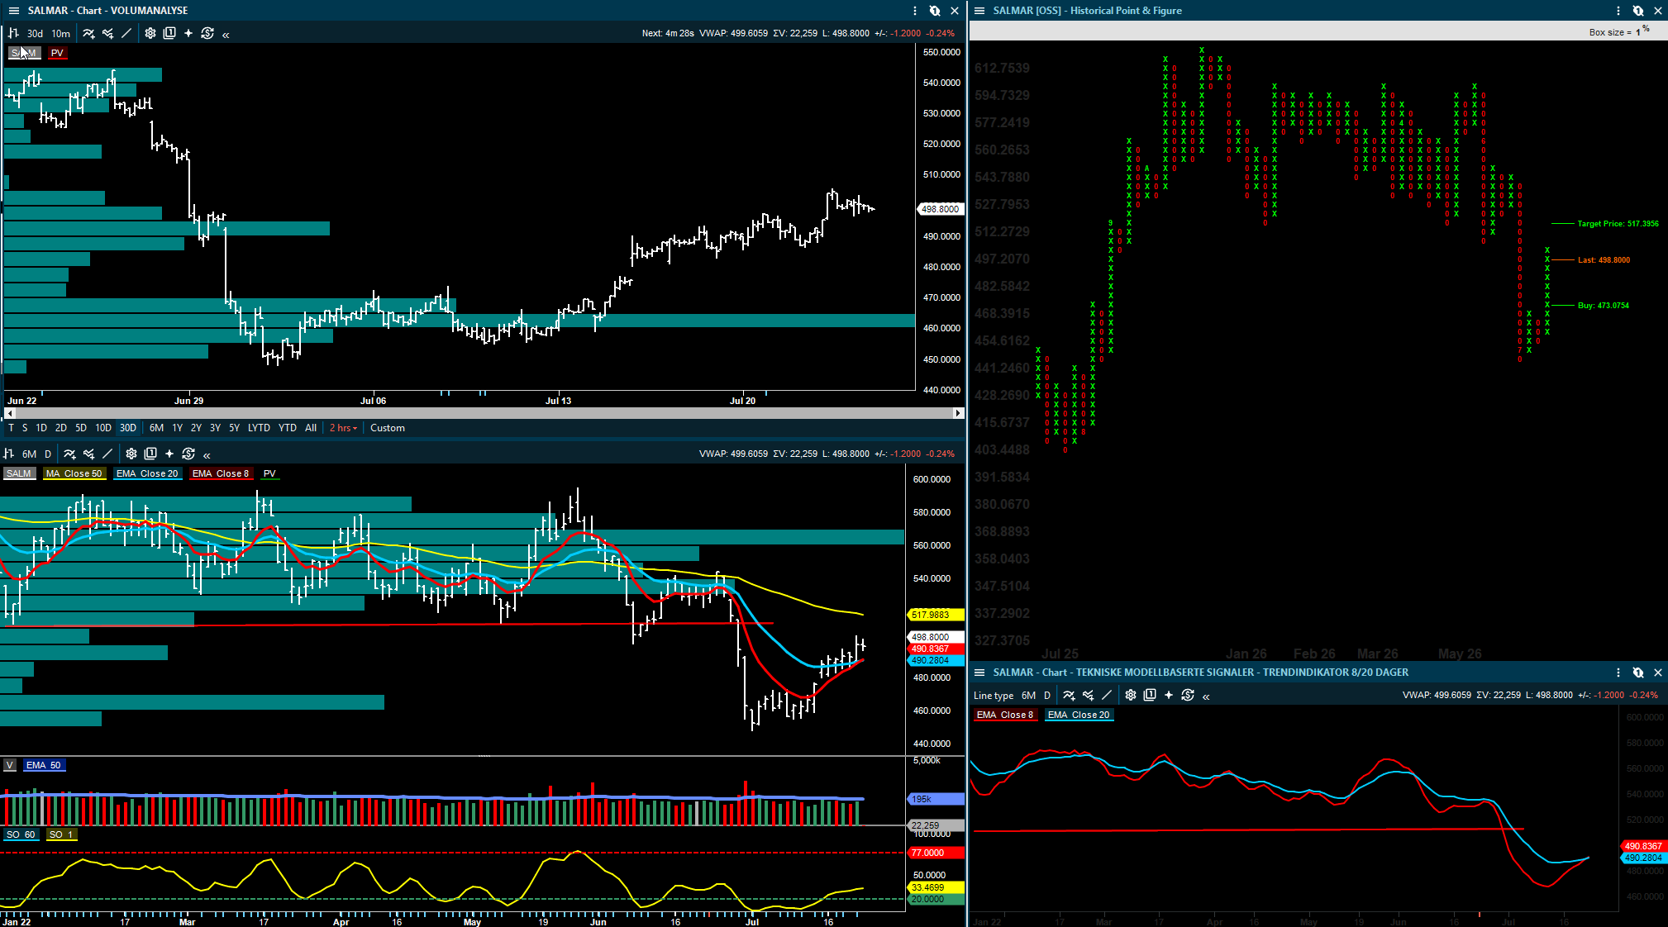Click the SO 1 stochastic legend label
Screen dimensions: 1668x927
tap(61, 834)
